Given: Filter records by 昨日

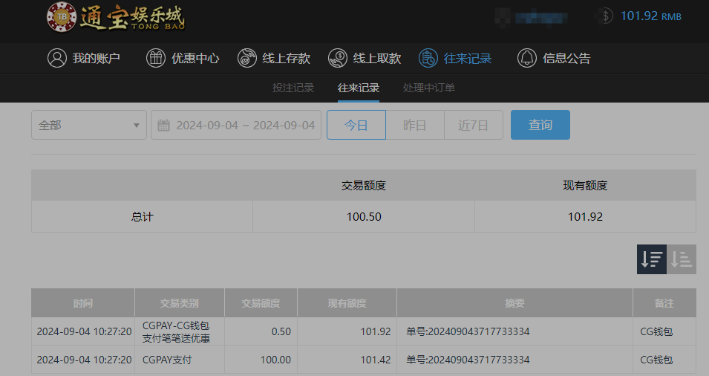Looking at the screenshot, I should 415,125.
